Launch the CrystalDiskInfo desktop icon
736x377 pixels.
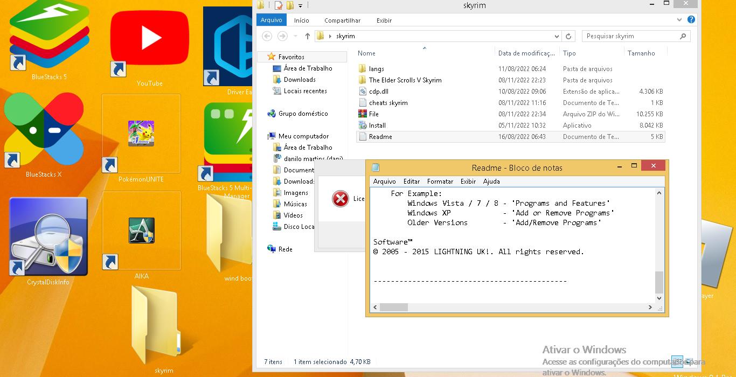48,237
